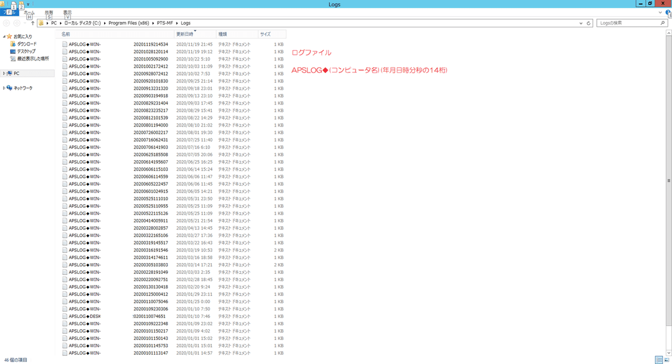Navigate to PC in the breadcrumb
This screenshot has height=364, width=672.
click(54, 24)
